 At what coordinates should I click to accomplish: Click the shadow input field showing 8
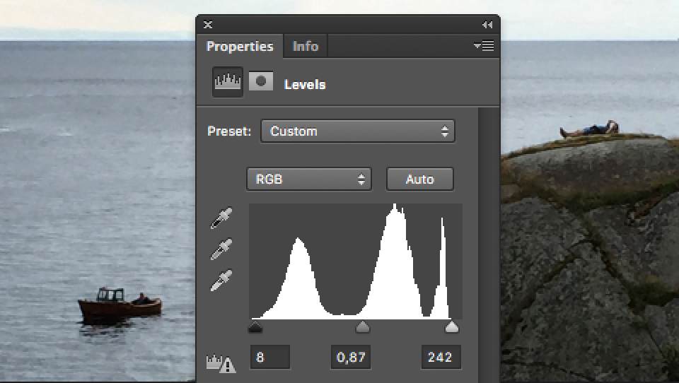pyautogui.click(x=269, y=358)
